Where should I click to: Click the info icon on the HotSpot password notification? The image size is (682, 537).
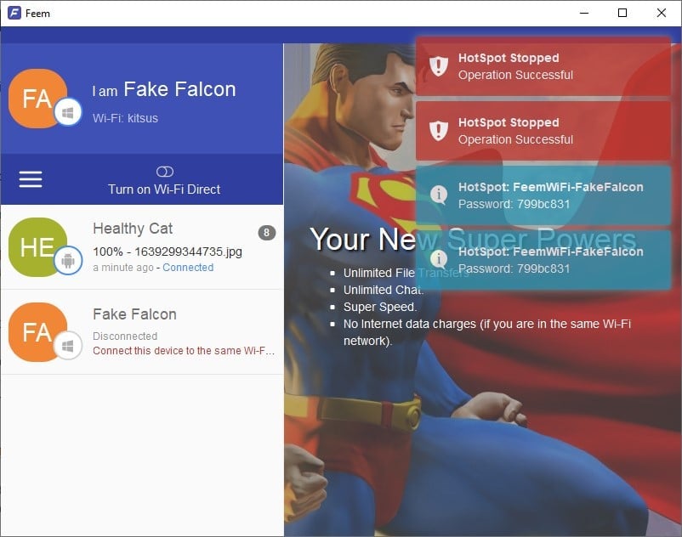pos(438,195)
